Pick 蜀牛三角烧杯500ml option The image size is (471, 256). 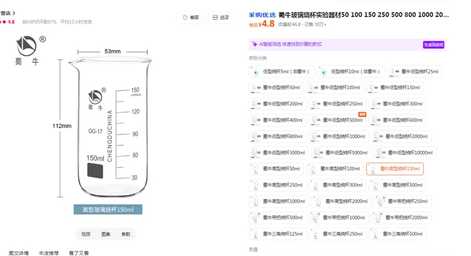pyautogui.click(x=397, y=234)
